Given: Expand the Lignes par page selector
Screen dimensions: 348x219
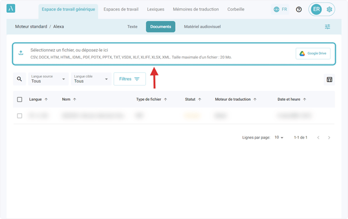Looking at the screenshot, I should [x=279, y=138].
